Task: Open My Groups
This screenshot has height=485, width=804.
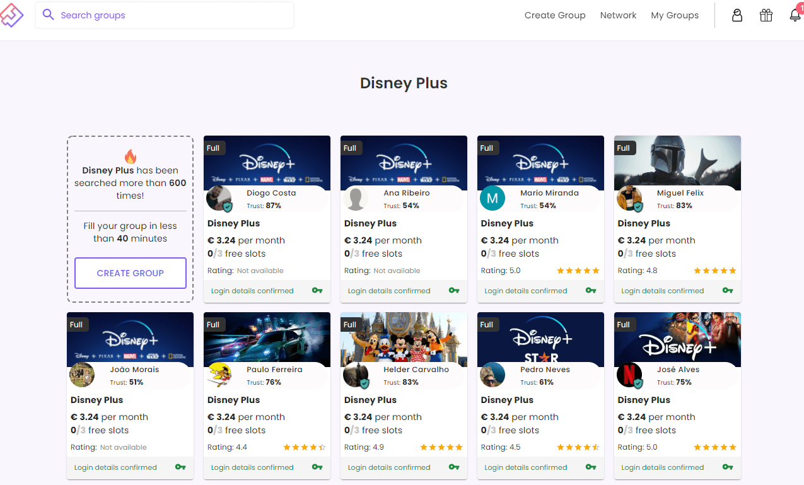Action: click(x=675, y=15)
